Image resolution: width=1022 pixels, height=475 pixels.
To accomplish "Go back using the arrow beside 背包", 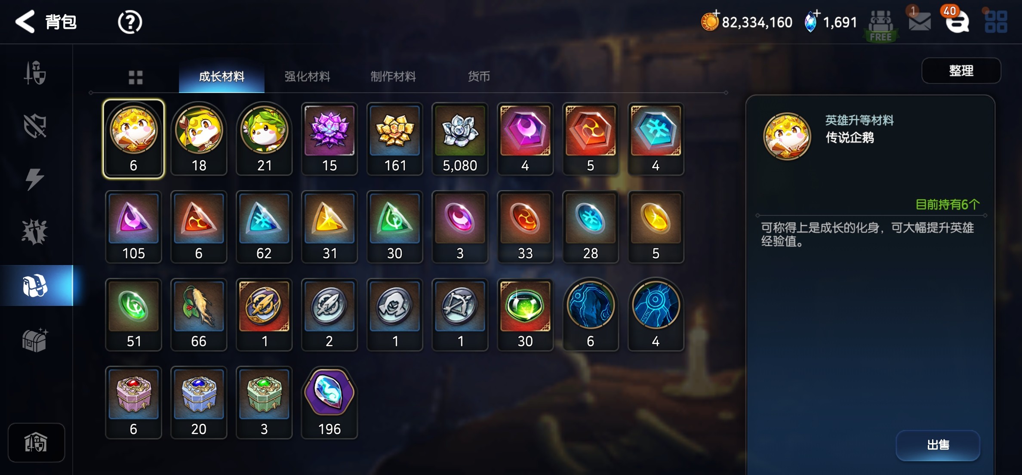I will tap(25, 22).
